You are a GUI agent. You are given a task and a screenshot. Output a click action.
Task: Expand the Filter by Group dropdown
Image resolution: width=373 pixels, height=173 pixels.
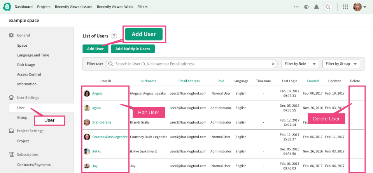point(341,64)
